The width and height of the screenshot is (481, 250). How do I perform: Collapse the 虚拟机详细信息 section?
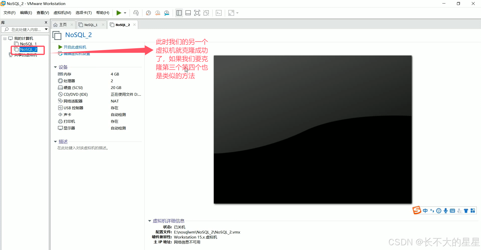(150, 221)
